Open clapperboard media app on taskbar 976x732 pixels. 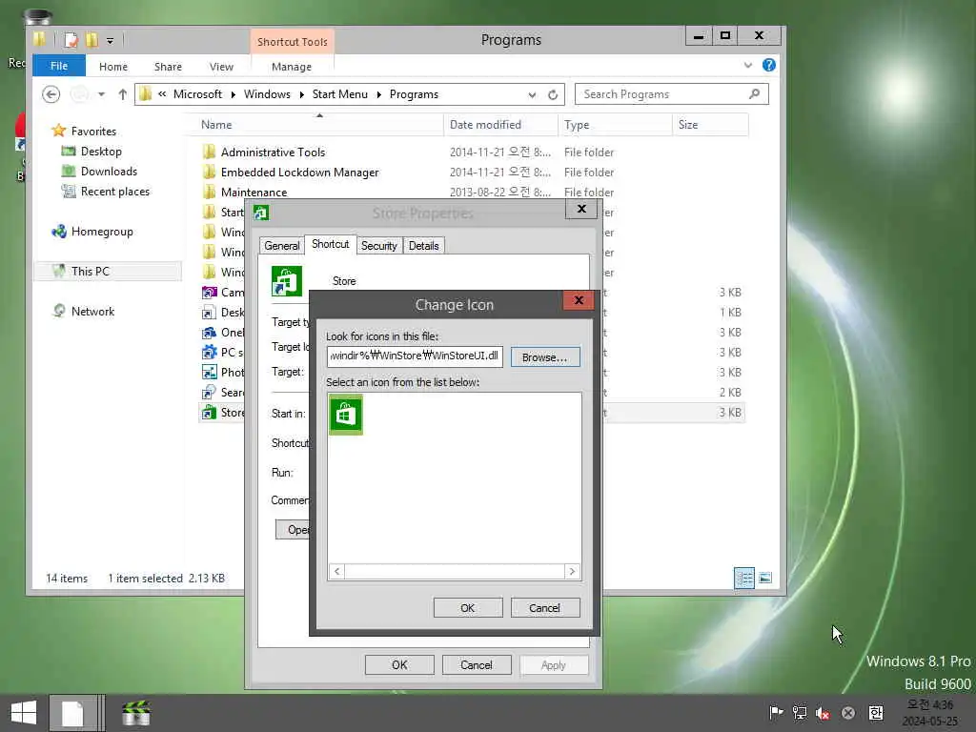click(136, 713)
